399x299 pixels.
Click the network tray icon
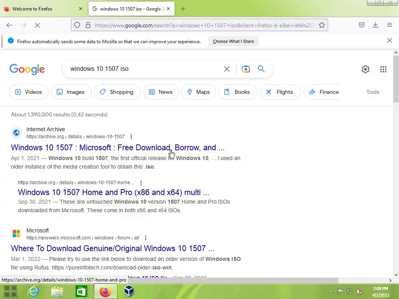point(350,292)
